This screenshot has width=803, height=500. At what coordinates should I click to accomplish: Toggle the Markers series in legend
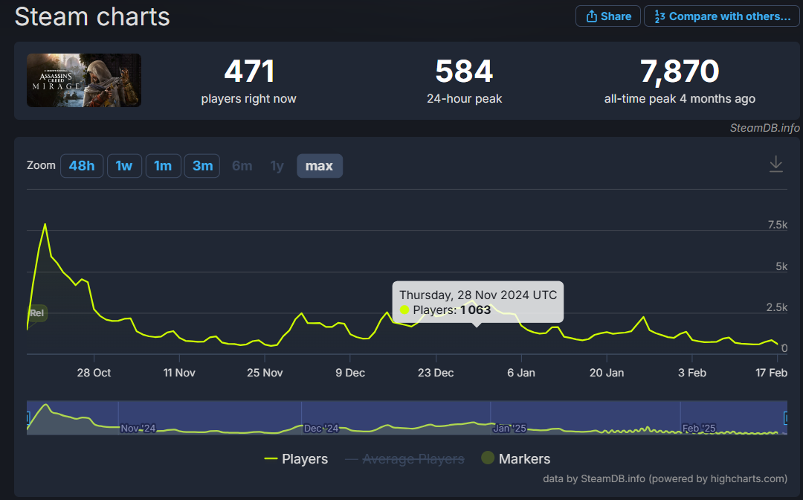tap(516, 458)
